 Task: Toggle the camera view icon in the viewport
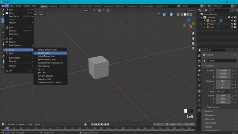193,44
